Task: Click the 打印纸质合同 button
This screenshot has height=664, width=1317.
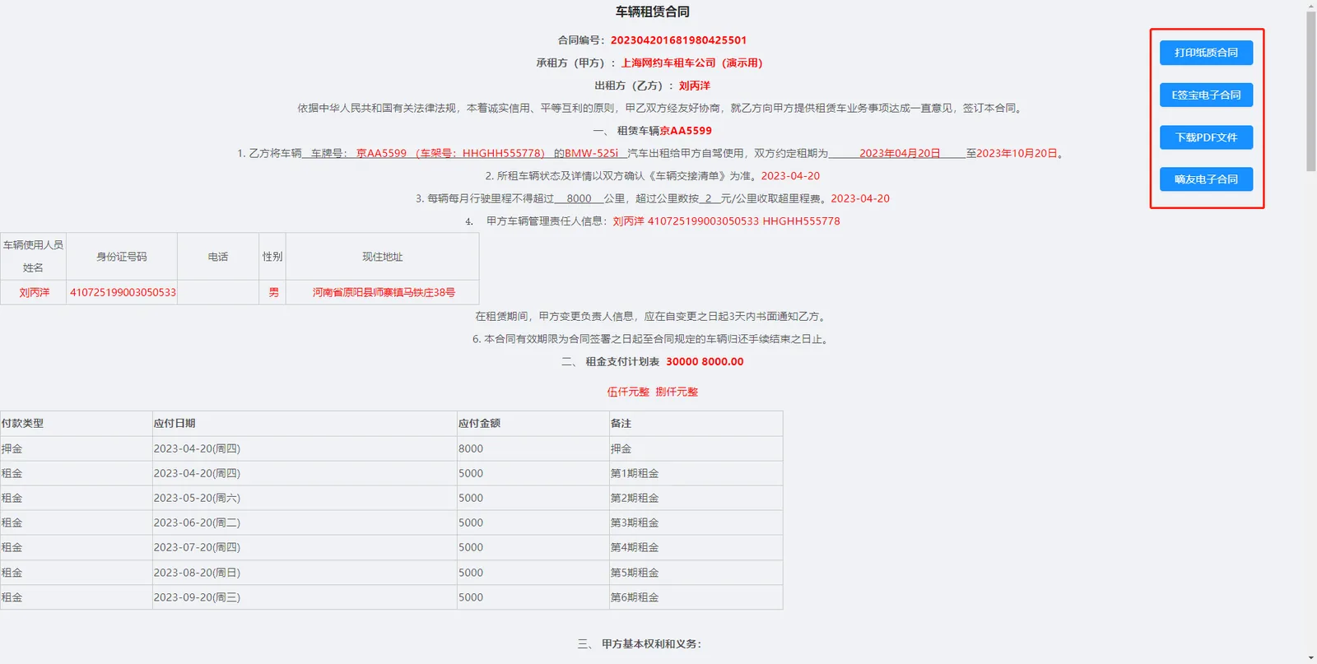Action: click(x=1206, y=53)
